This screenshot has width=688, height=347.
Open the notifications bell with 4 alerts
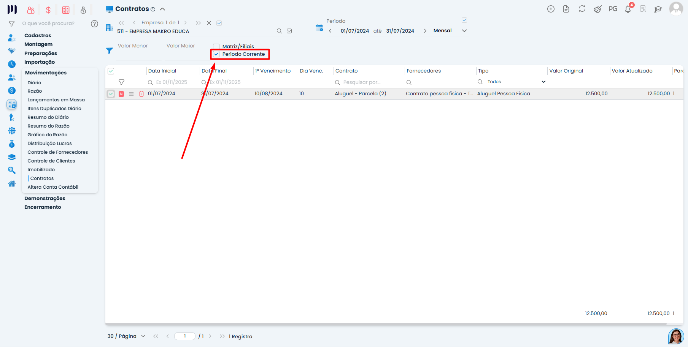click(x=628, y=8)
